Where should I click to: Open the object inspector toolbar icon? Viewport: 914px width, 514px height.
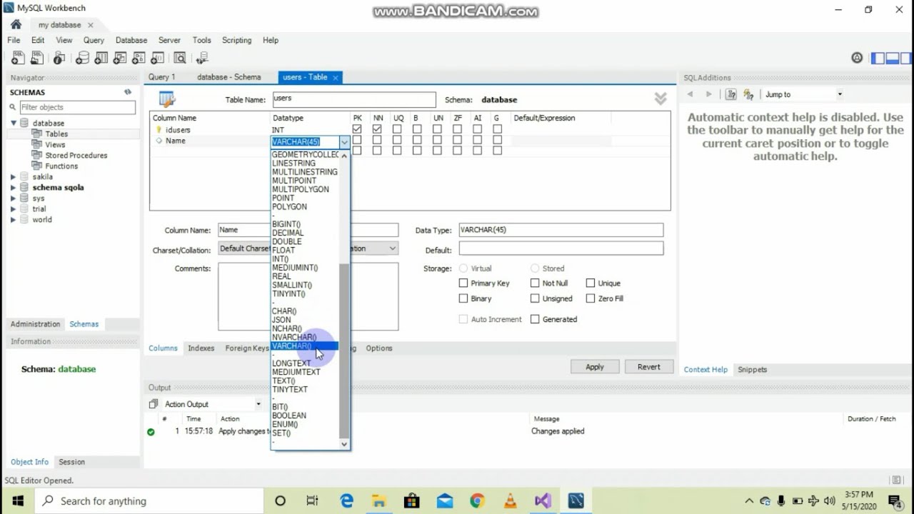(x=59, y=58)
